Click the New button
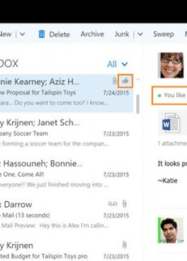 click(x=6, y=34)
